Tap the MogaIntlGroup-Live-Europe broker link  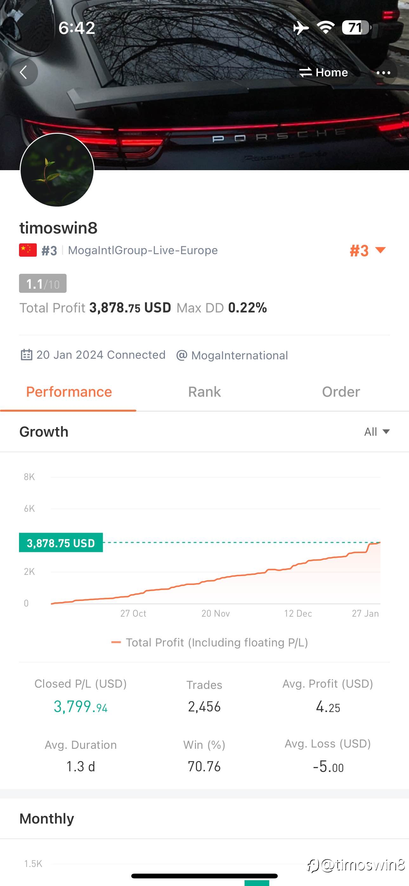[143, 250]
